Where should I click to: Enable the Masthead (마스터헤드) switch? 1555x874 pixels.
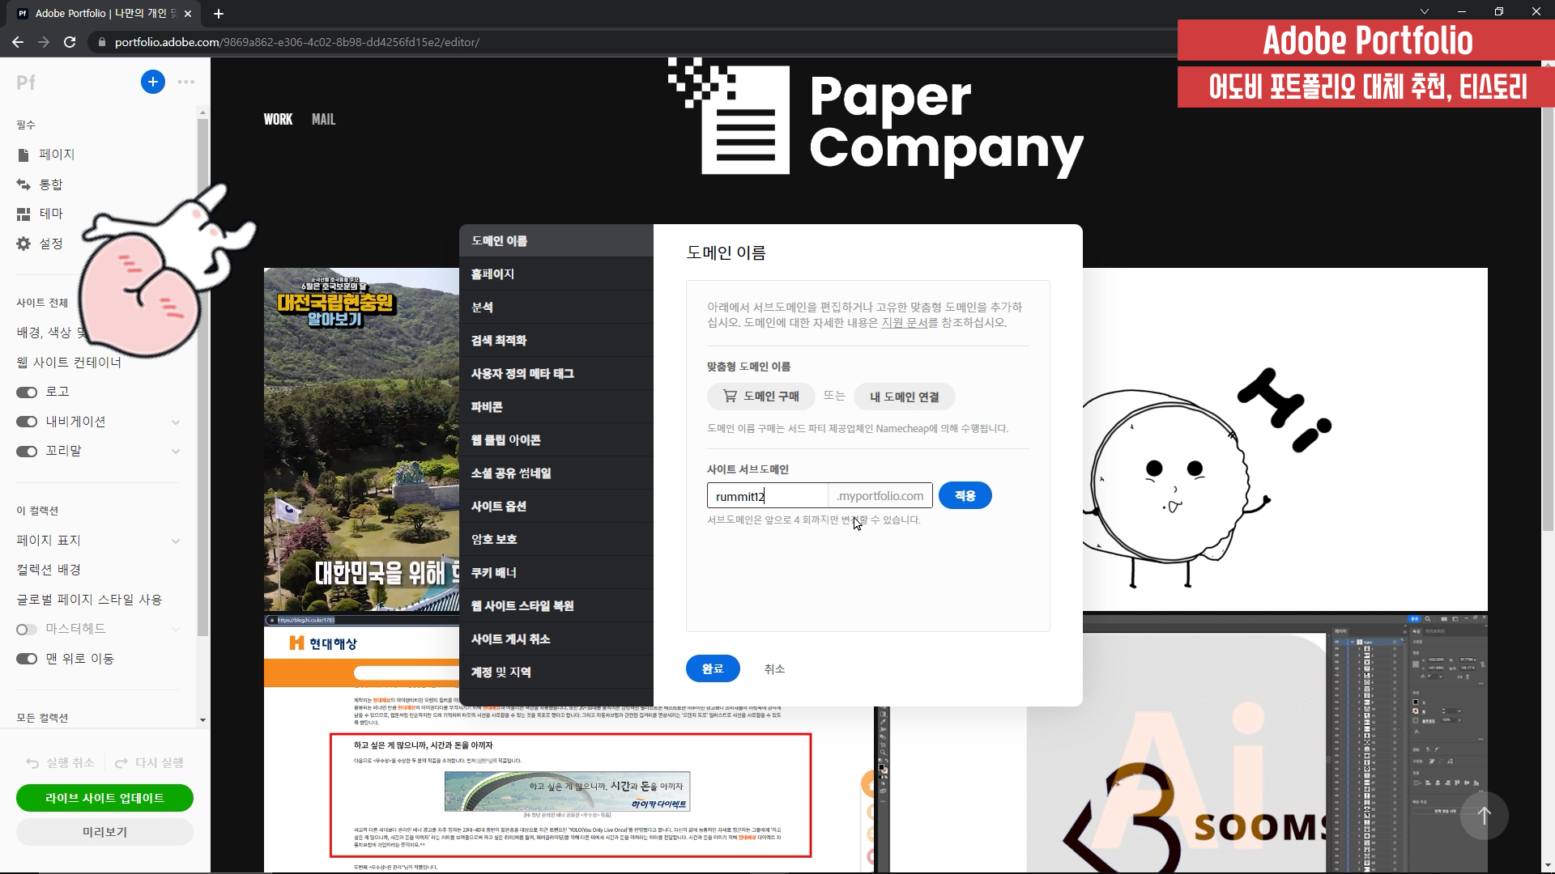point(27,630)
